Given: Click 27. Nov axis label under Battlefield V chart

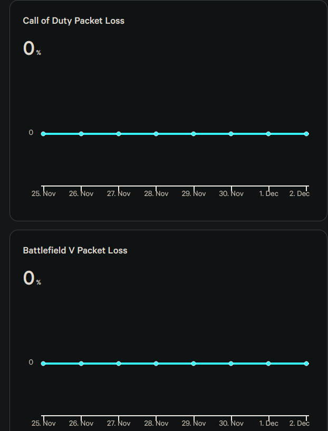Looking at the screenshot, I should tap(119, 423).
